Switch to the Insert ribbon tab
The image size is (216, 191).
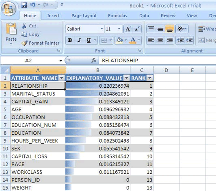click(53, 16)
